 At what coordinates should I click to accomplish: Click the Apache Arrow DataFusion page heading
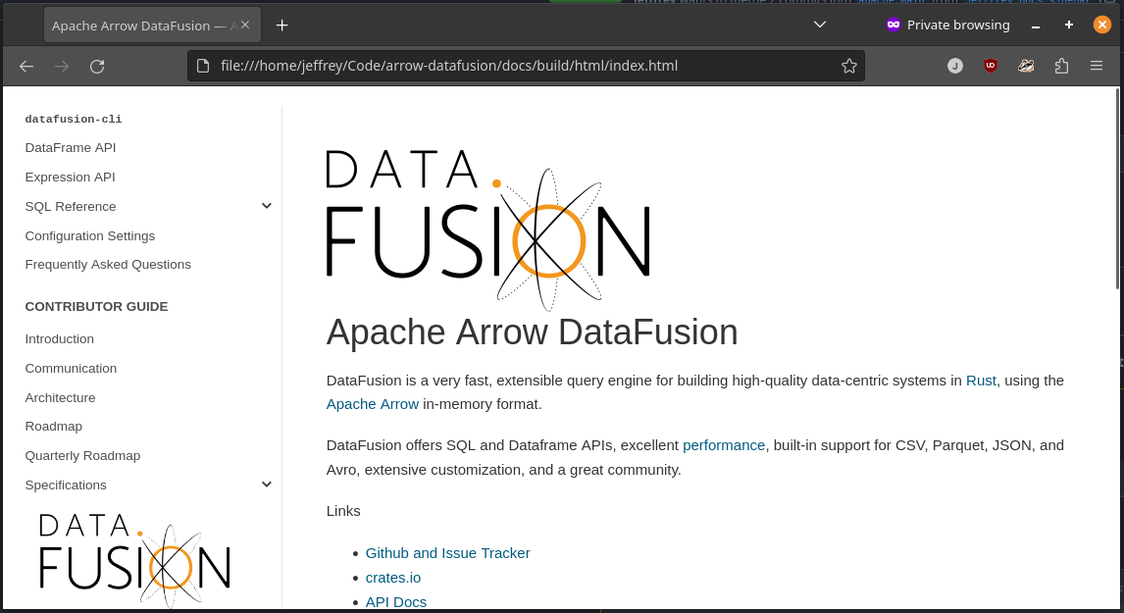pyautogui.click(x=532, y=332)
